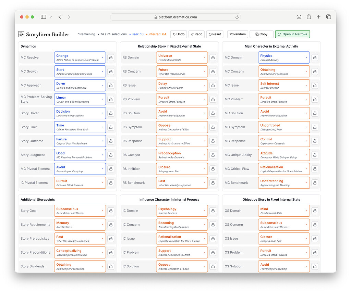Toggle lock on MC Benchmark

point(315,182)
